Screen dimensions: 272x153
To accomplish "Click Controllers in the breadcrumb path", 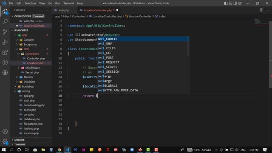I will (79, 16).
